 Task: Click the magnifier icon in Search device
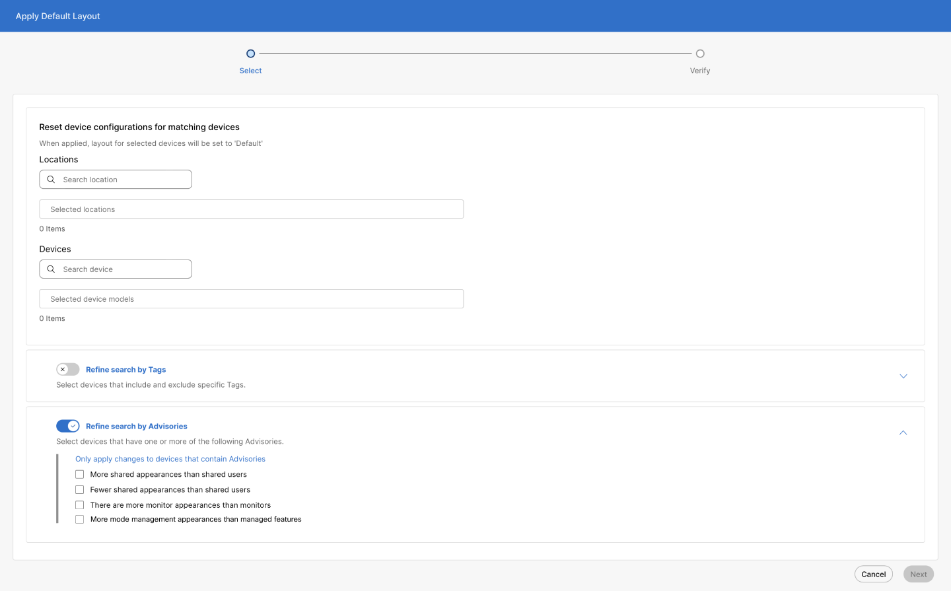click(x=51, y=269)
